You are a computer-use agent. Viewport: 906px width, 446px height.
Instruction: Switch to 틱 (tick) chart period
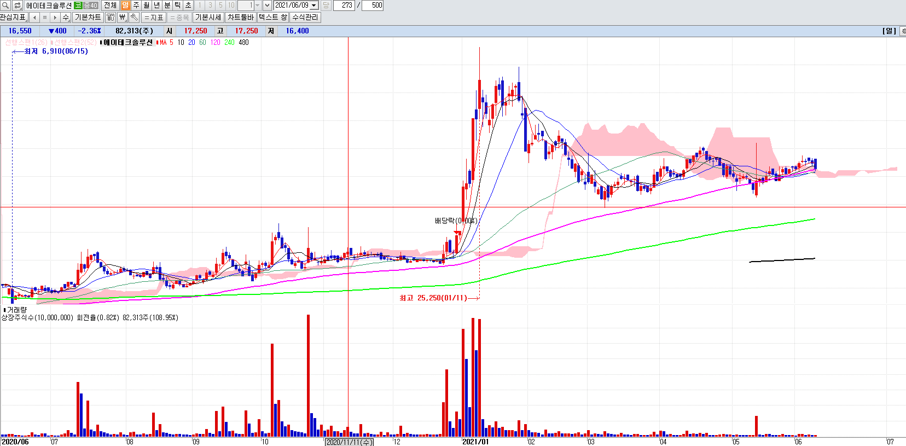(x=178, y=5)
